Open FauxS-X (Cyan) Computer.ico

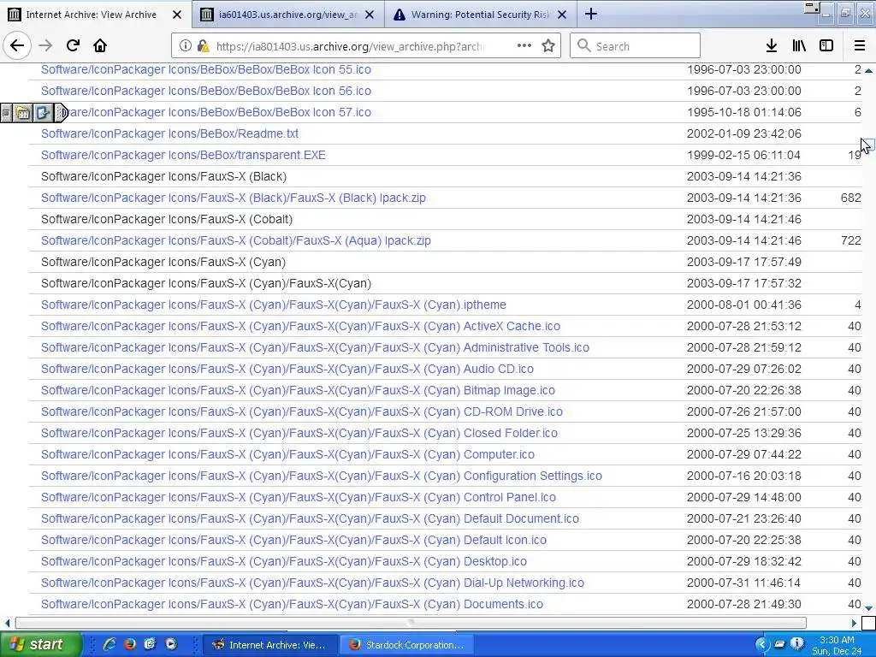pyautogui.click(x=287, y=454)
